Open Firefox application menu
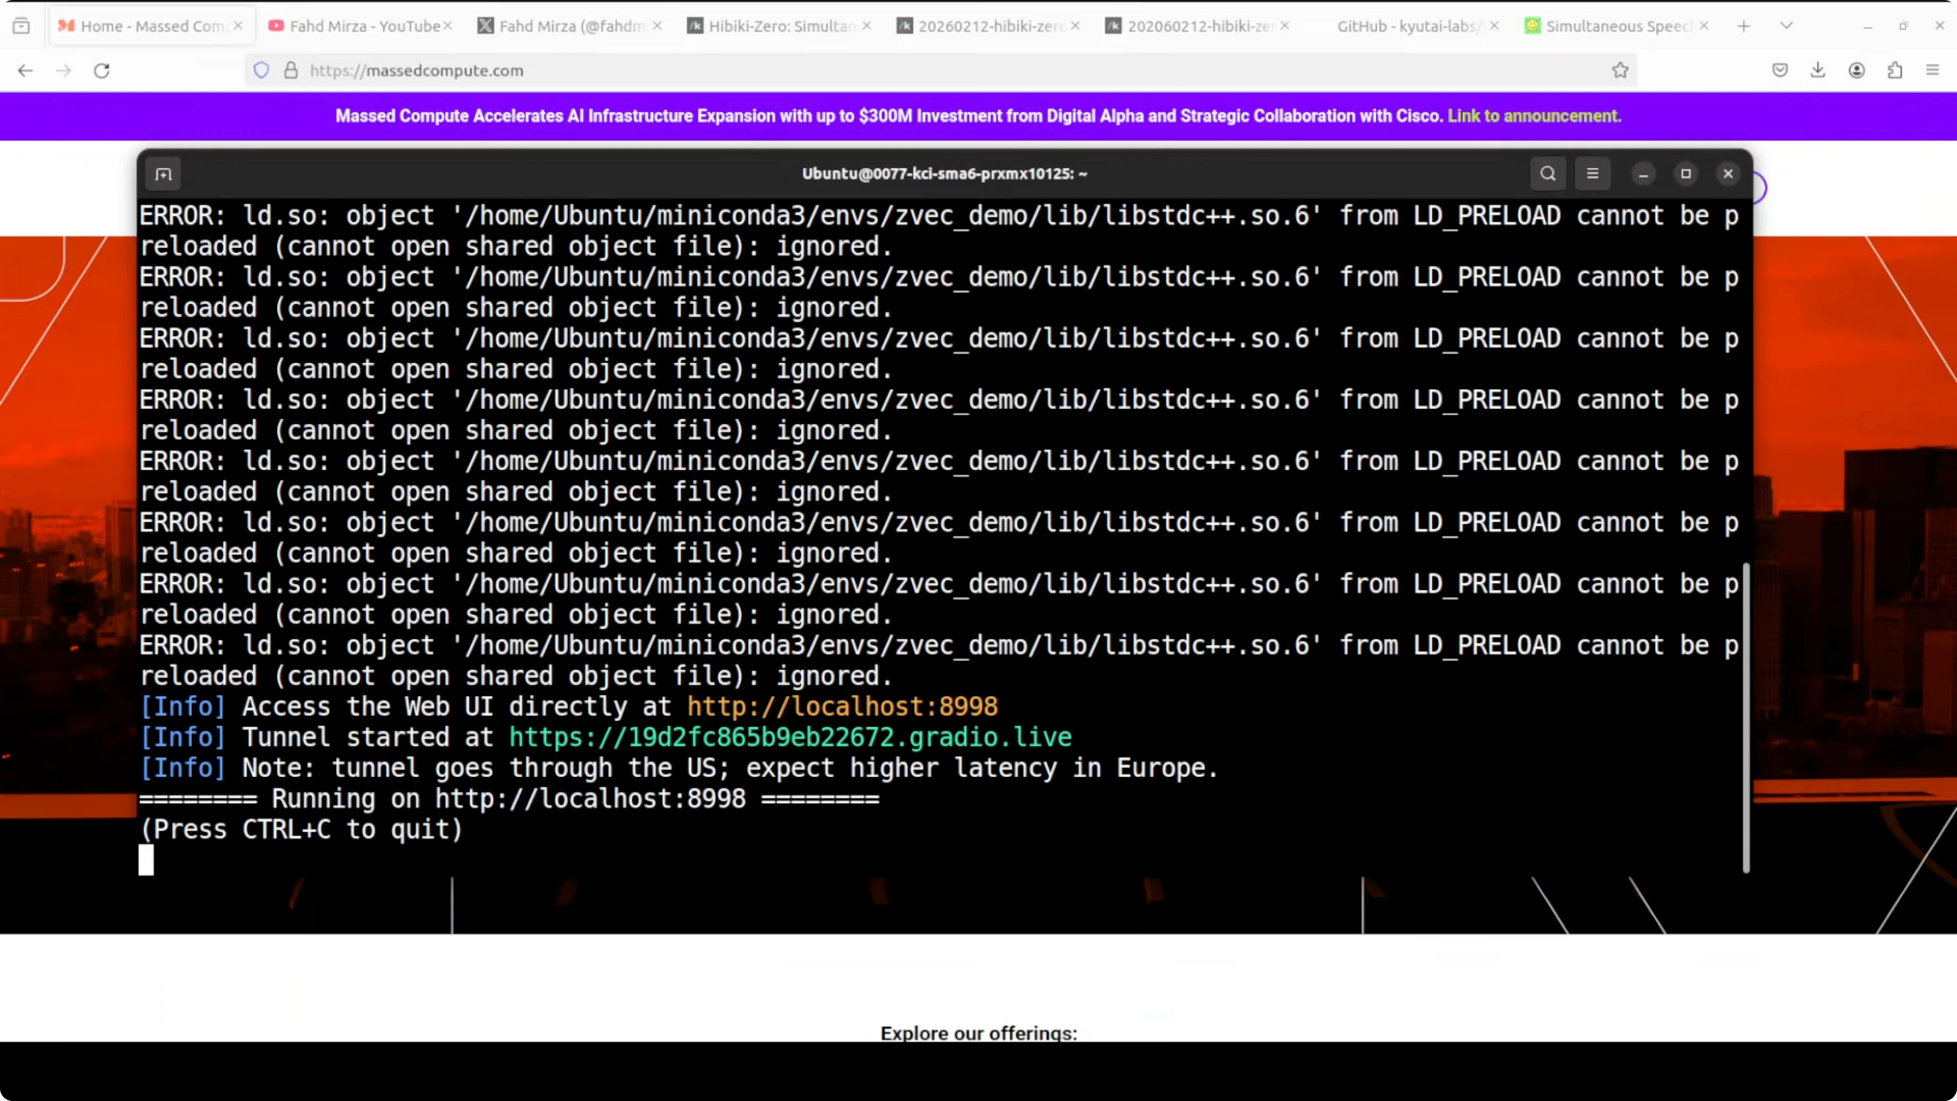The width and height of the screenshot is (1957, 1101). pos(1933,71)
